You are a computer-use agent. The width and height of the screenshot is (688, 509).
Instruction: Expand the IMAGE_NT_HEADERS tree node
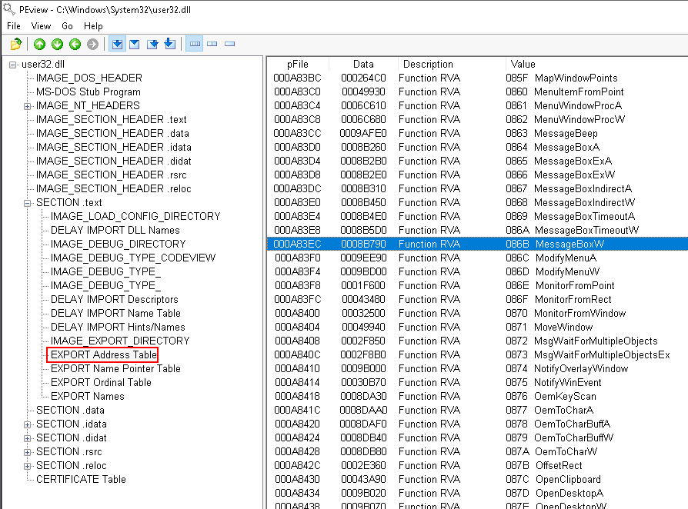[x=28, y=106]
